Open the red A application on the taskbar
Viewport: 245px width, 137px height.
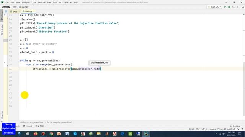[x=114, y=134]
